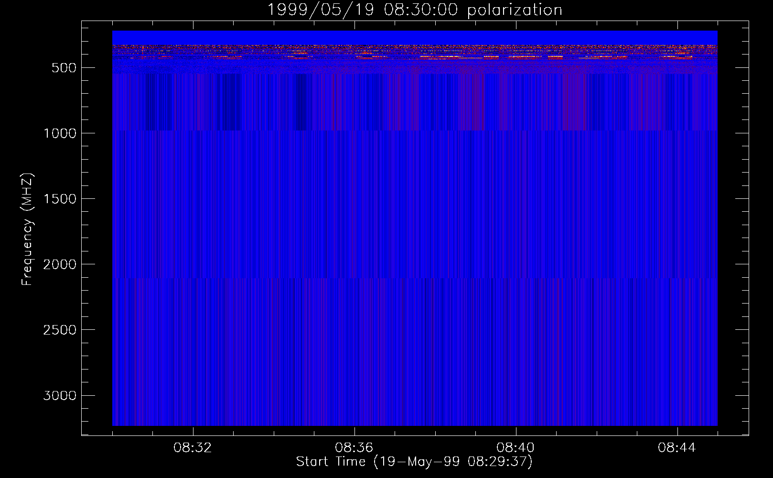Click the 'Start Time (19-May-99 08:29:37)' label

pyautogui.click(x=414, y=462)
